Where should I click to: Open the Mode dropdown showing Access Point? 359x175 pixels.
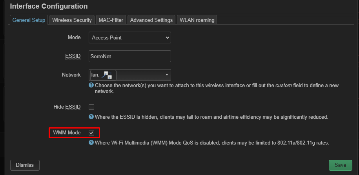coord(129,37)
